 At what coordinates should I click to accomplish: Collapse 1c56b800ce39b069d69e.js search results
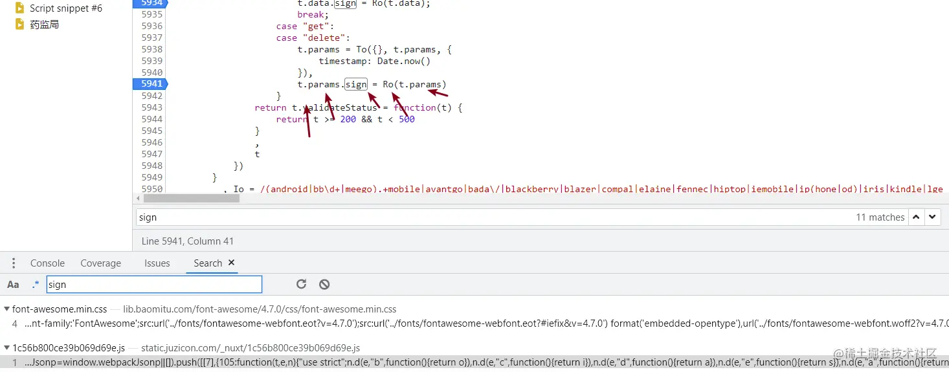tap(6, 348)
